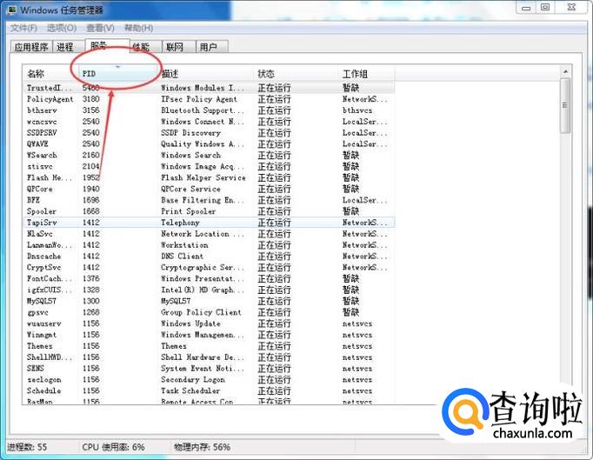
Task: Click the Telephony description cell
Action: 180,223
